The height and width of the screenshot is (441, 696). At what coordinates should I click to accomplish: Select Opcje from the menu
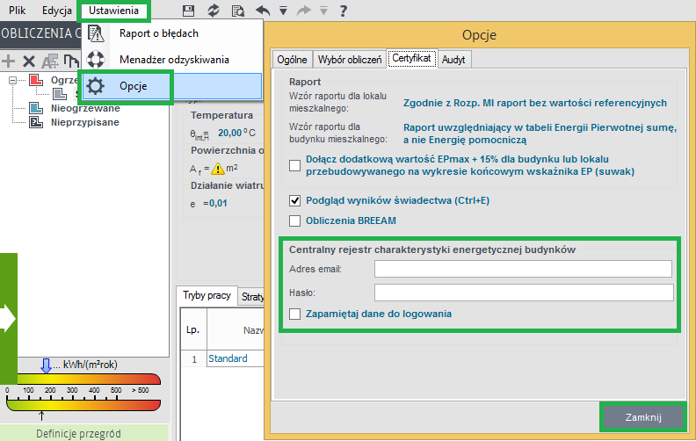172,86
